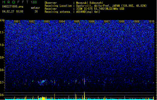157x100 pixels.
Task: Click time marker 1010
Action: [x=151, y=21]
